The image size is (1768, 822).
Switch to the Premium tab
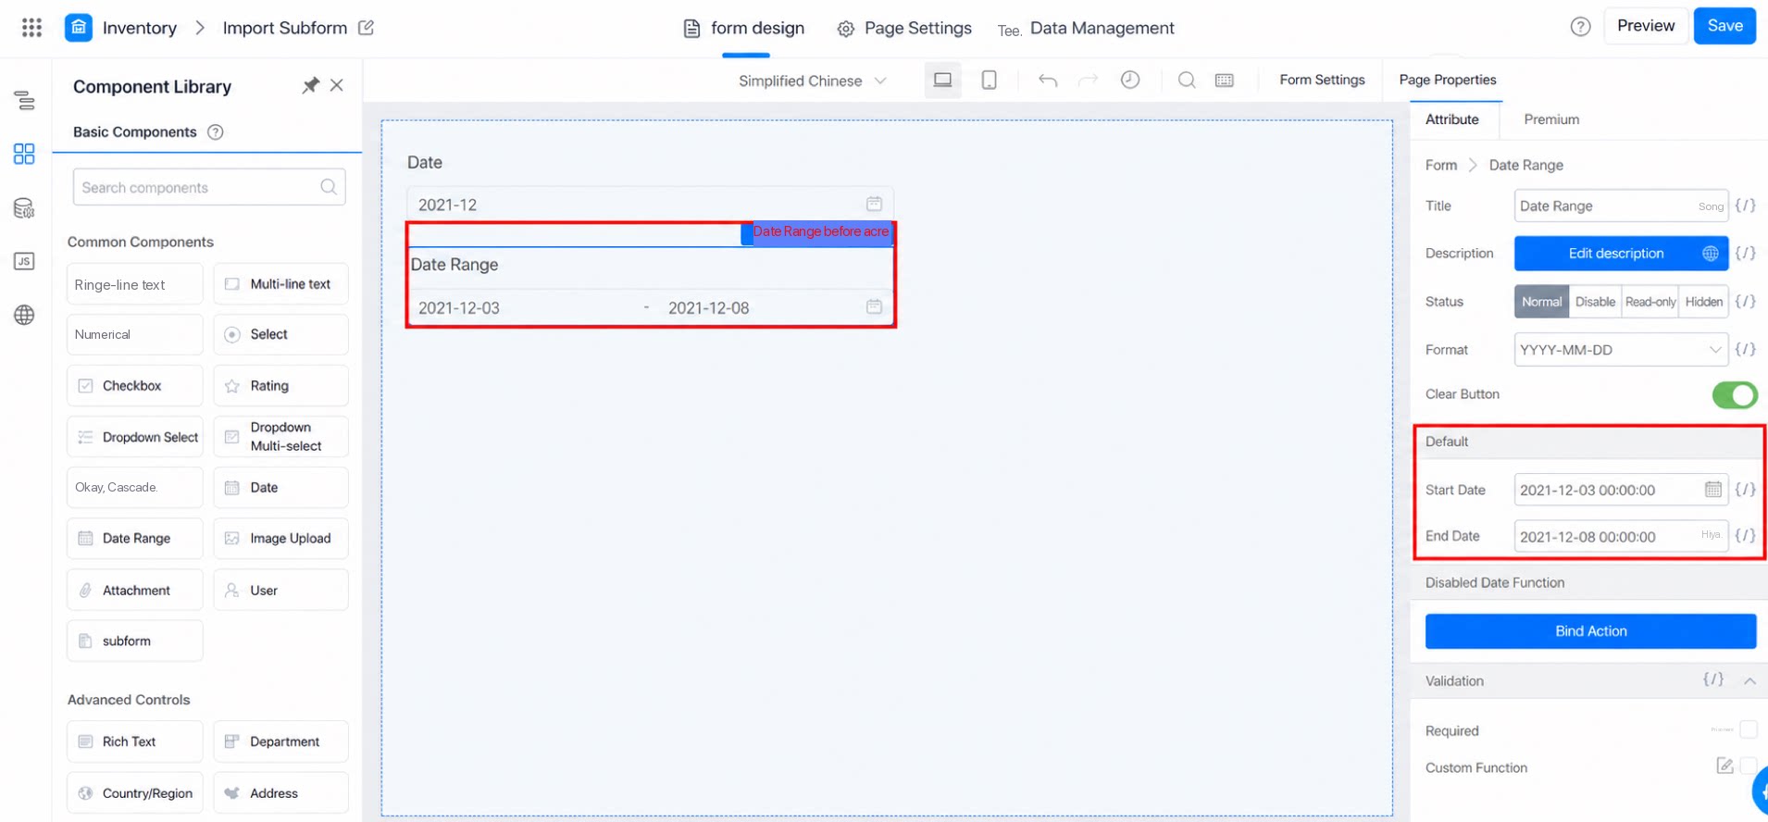1551,119
